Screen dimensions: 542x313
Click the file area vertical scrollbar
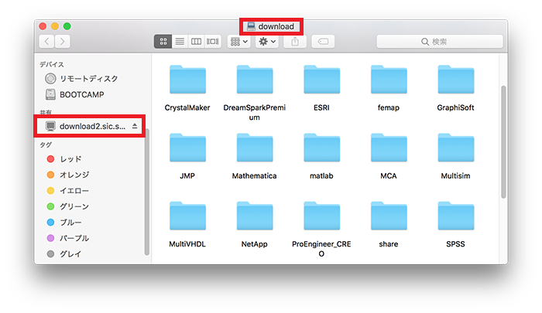coord(503,142)
